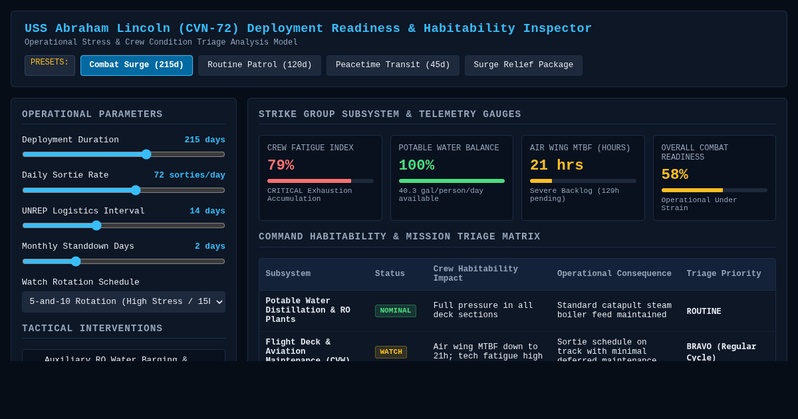Click the 79% crew fatigue reading
Screen dimensions: 798x419
pyautogui.click(x=281, y=166)
